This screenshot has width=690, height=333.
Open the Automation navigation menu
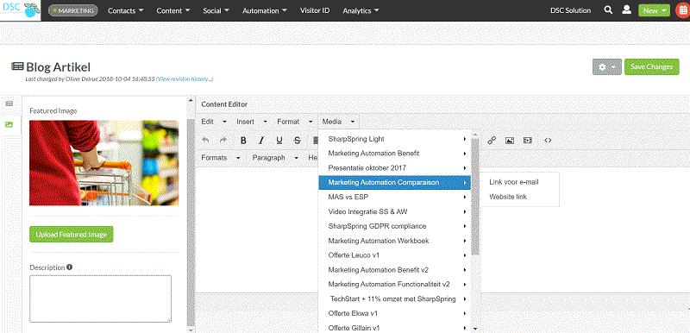click(x=265, y=10)
